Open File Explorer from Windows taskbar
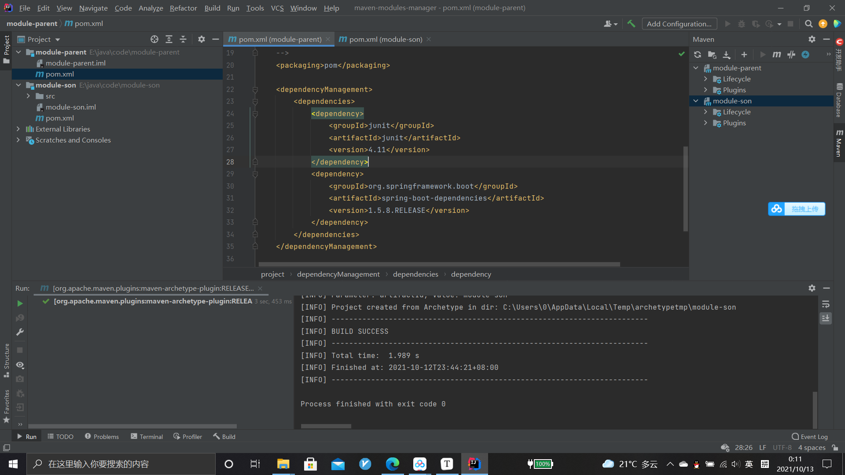Viewport: 845px width, 475px height. click(283, 464)
